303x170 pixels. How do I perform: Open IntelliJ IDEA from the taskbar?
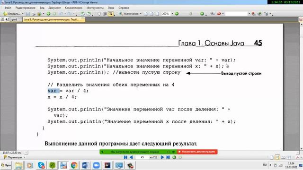[107, 165]
